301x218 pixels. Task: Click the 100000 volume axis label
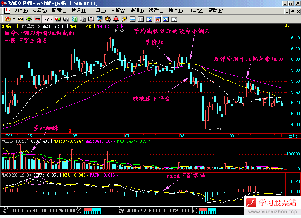point(293,154)
